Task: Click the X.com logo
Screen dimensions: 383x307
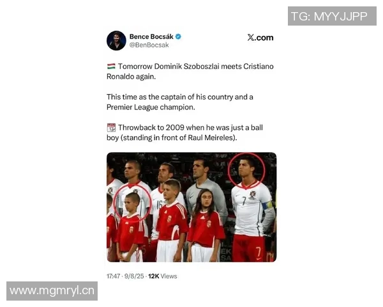Action: coord(260,38)
